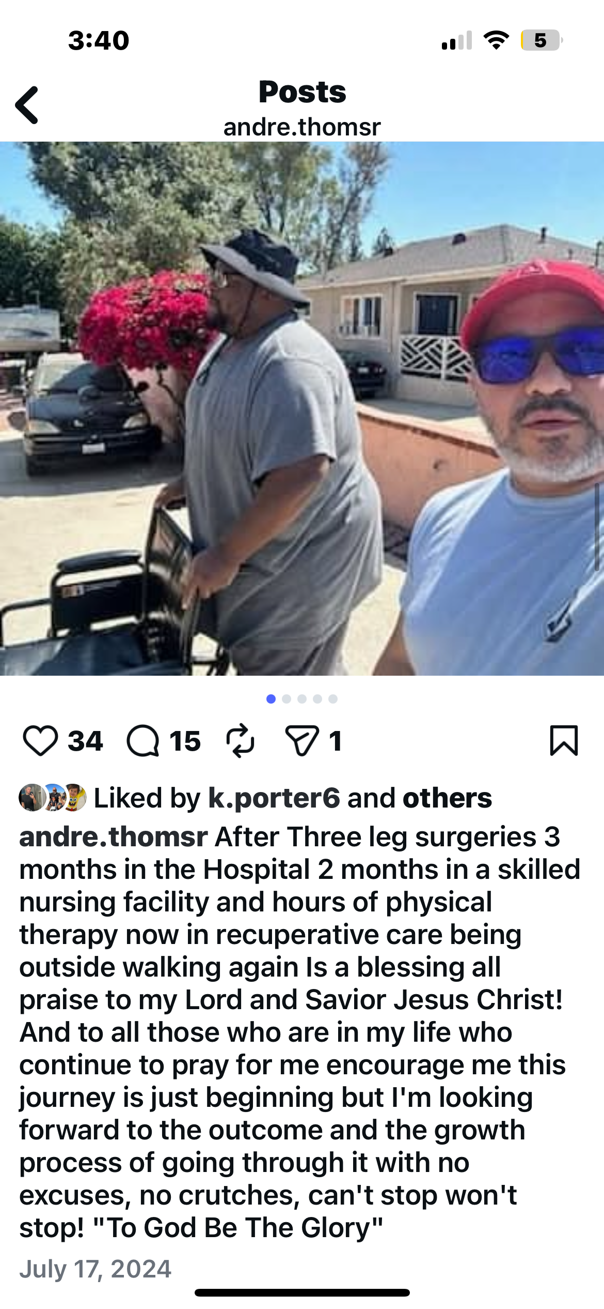This screenshot has width=604, height=1309.
Task: Open andre.thomsr profile from caption
Action: click(x=114, y=836)
